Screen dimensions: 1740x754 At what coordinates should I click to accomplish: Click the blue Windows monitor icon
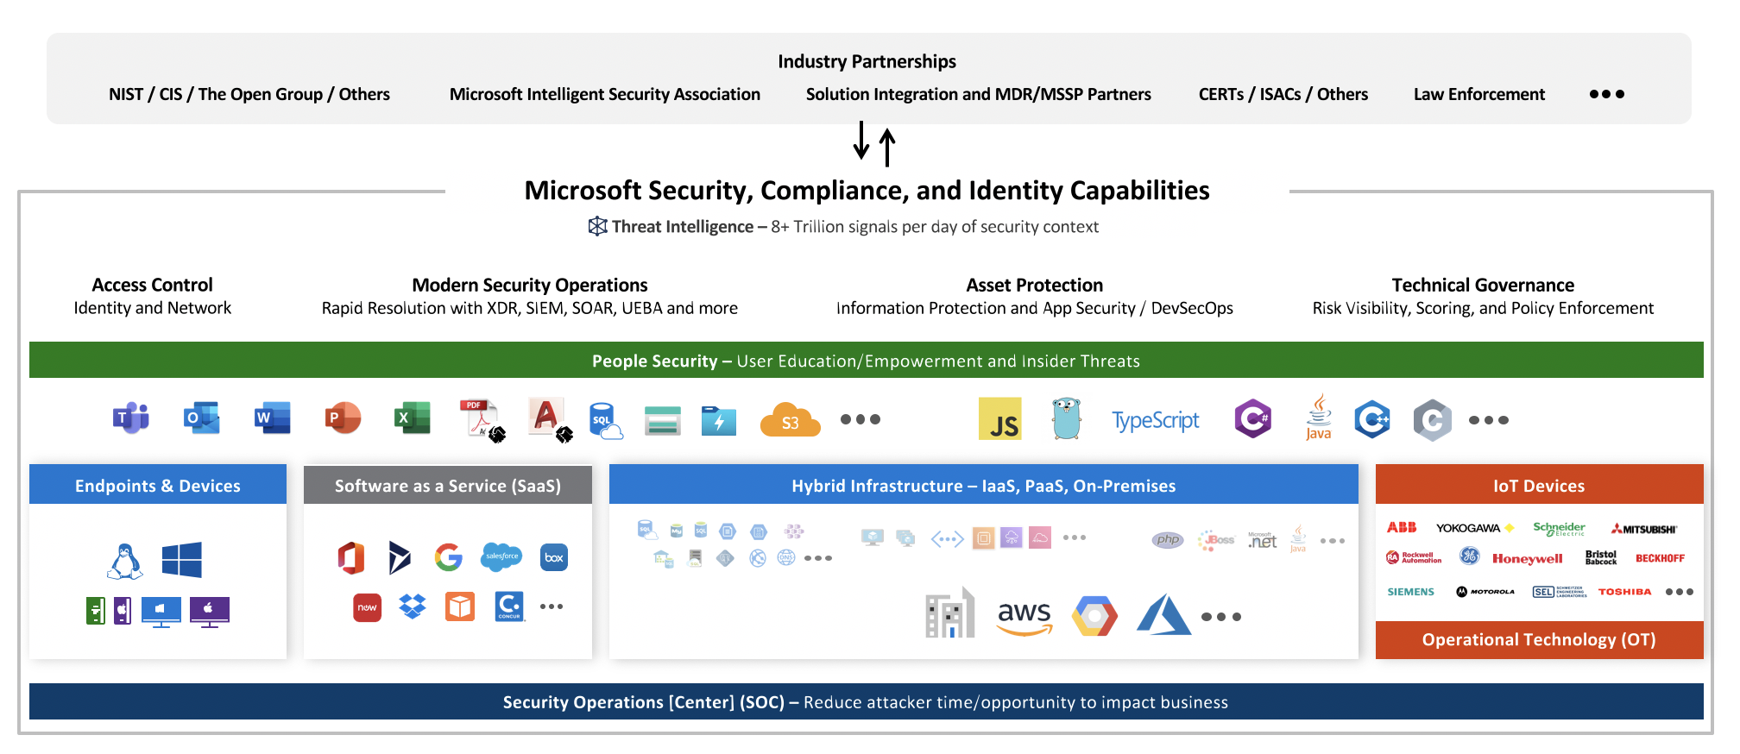tap(161, 612)
